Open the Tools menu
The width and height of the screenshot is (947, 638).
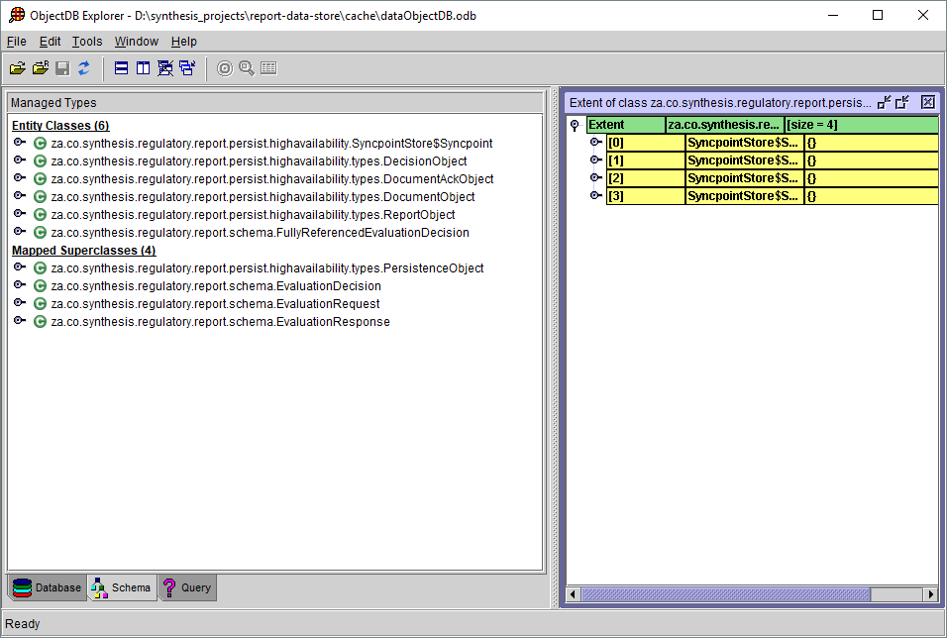point(87,41)
